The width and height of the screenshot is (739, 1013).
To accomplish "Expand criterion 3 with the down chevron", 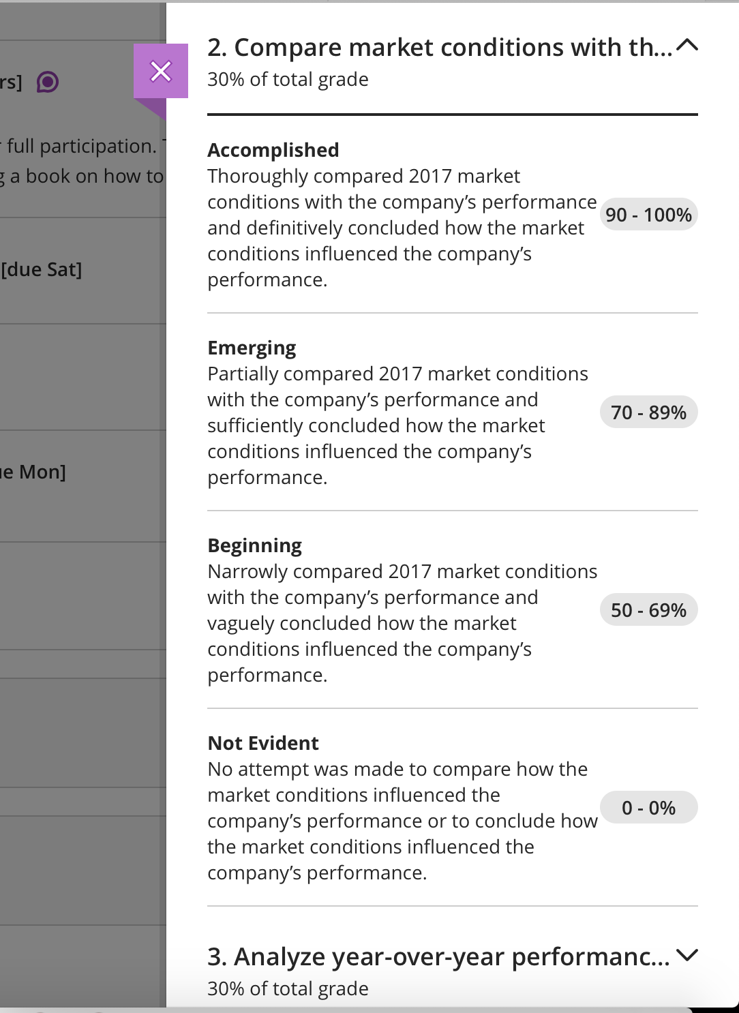I will 688,955.
